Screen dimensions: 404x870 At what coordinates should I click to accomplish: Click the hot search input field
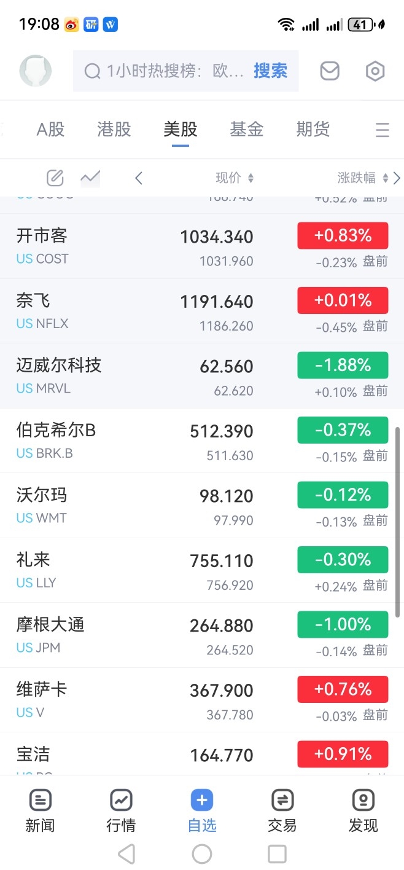[164, 71]
